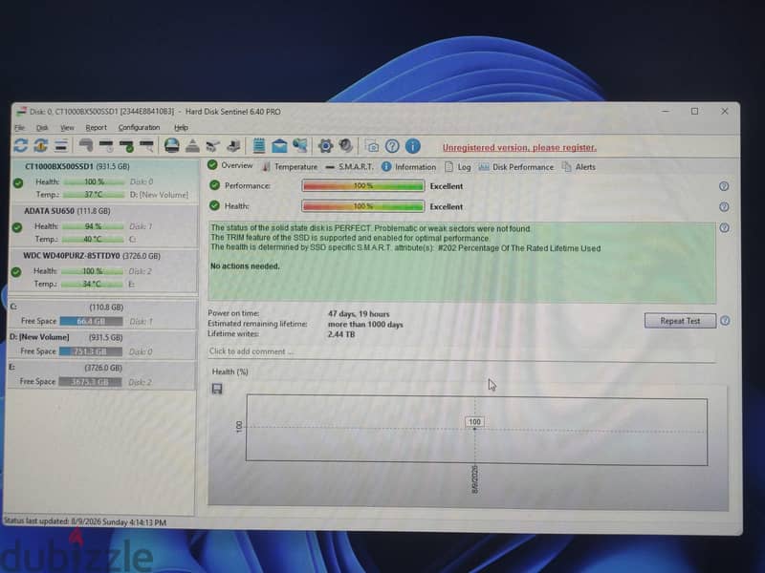Image resolution: width=765 pixels, height=573 pixels.
Task: Click the question mark help icon in toolbar
Action: coord(392,146)
